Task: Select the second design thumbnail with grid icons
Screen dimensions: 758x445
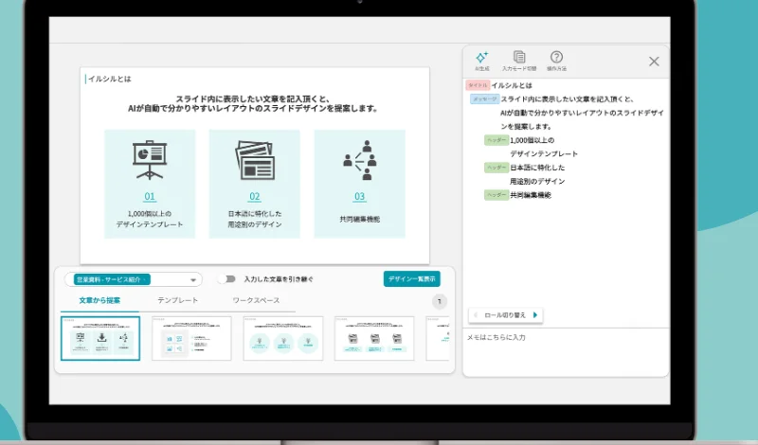Action: [x=192, y=338]
